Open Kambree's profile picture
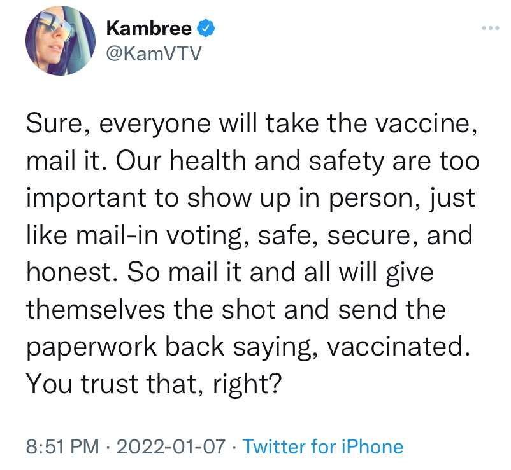 61,41
